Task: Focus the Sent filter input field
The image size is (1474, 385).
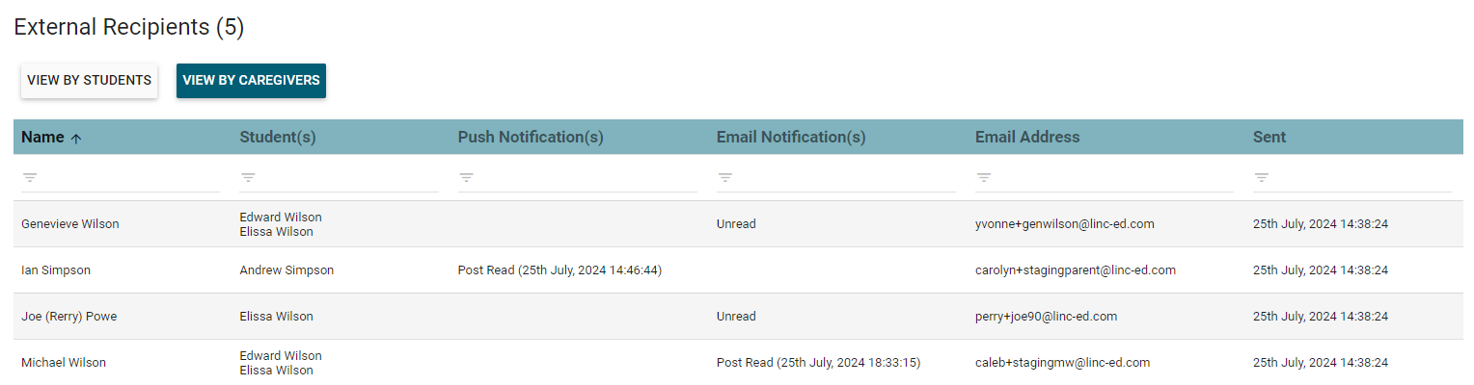Action: [1360, 178]
